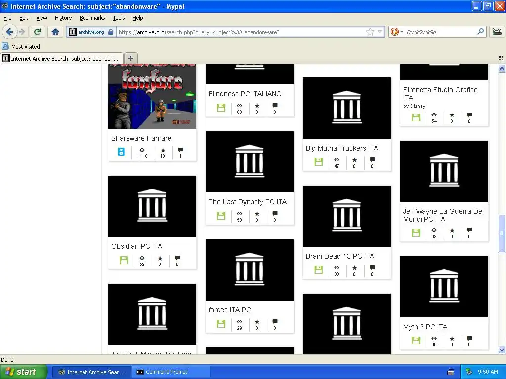Click the favorites star under Blindness PC ITALIANO
This screenshot has height=379, width=506.
point(257,106)
